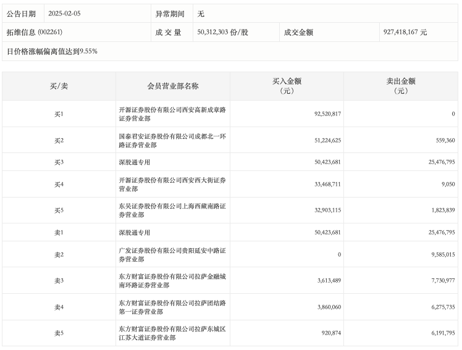Screen dimensions: 462x350
Task: Select the 成交量 value 50,312,303
Action: (x=222, y=32)
